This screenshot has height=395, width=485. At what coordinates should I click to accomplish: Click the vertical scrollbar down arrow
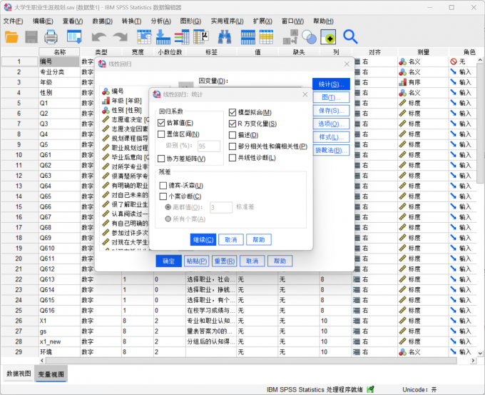[x=480, y=353]
